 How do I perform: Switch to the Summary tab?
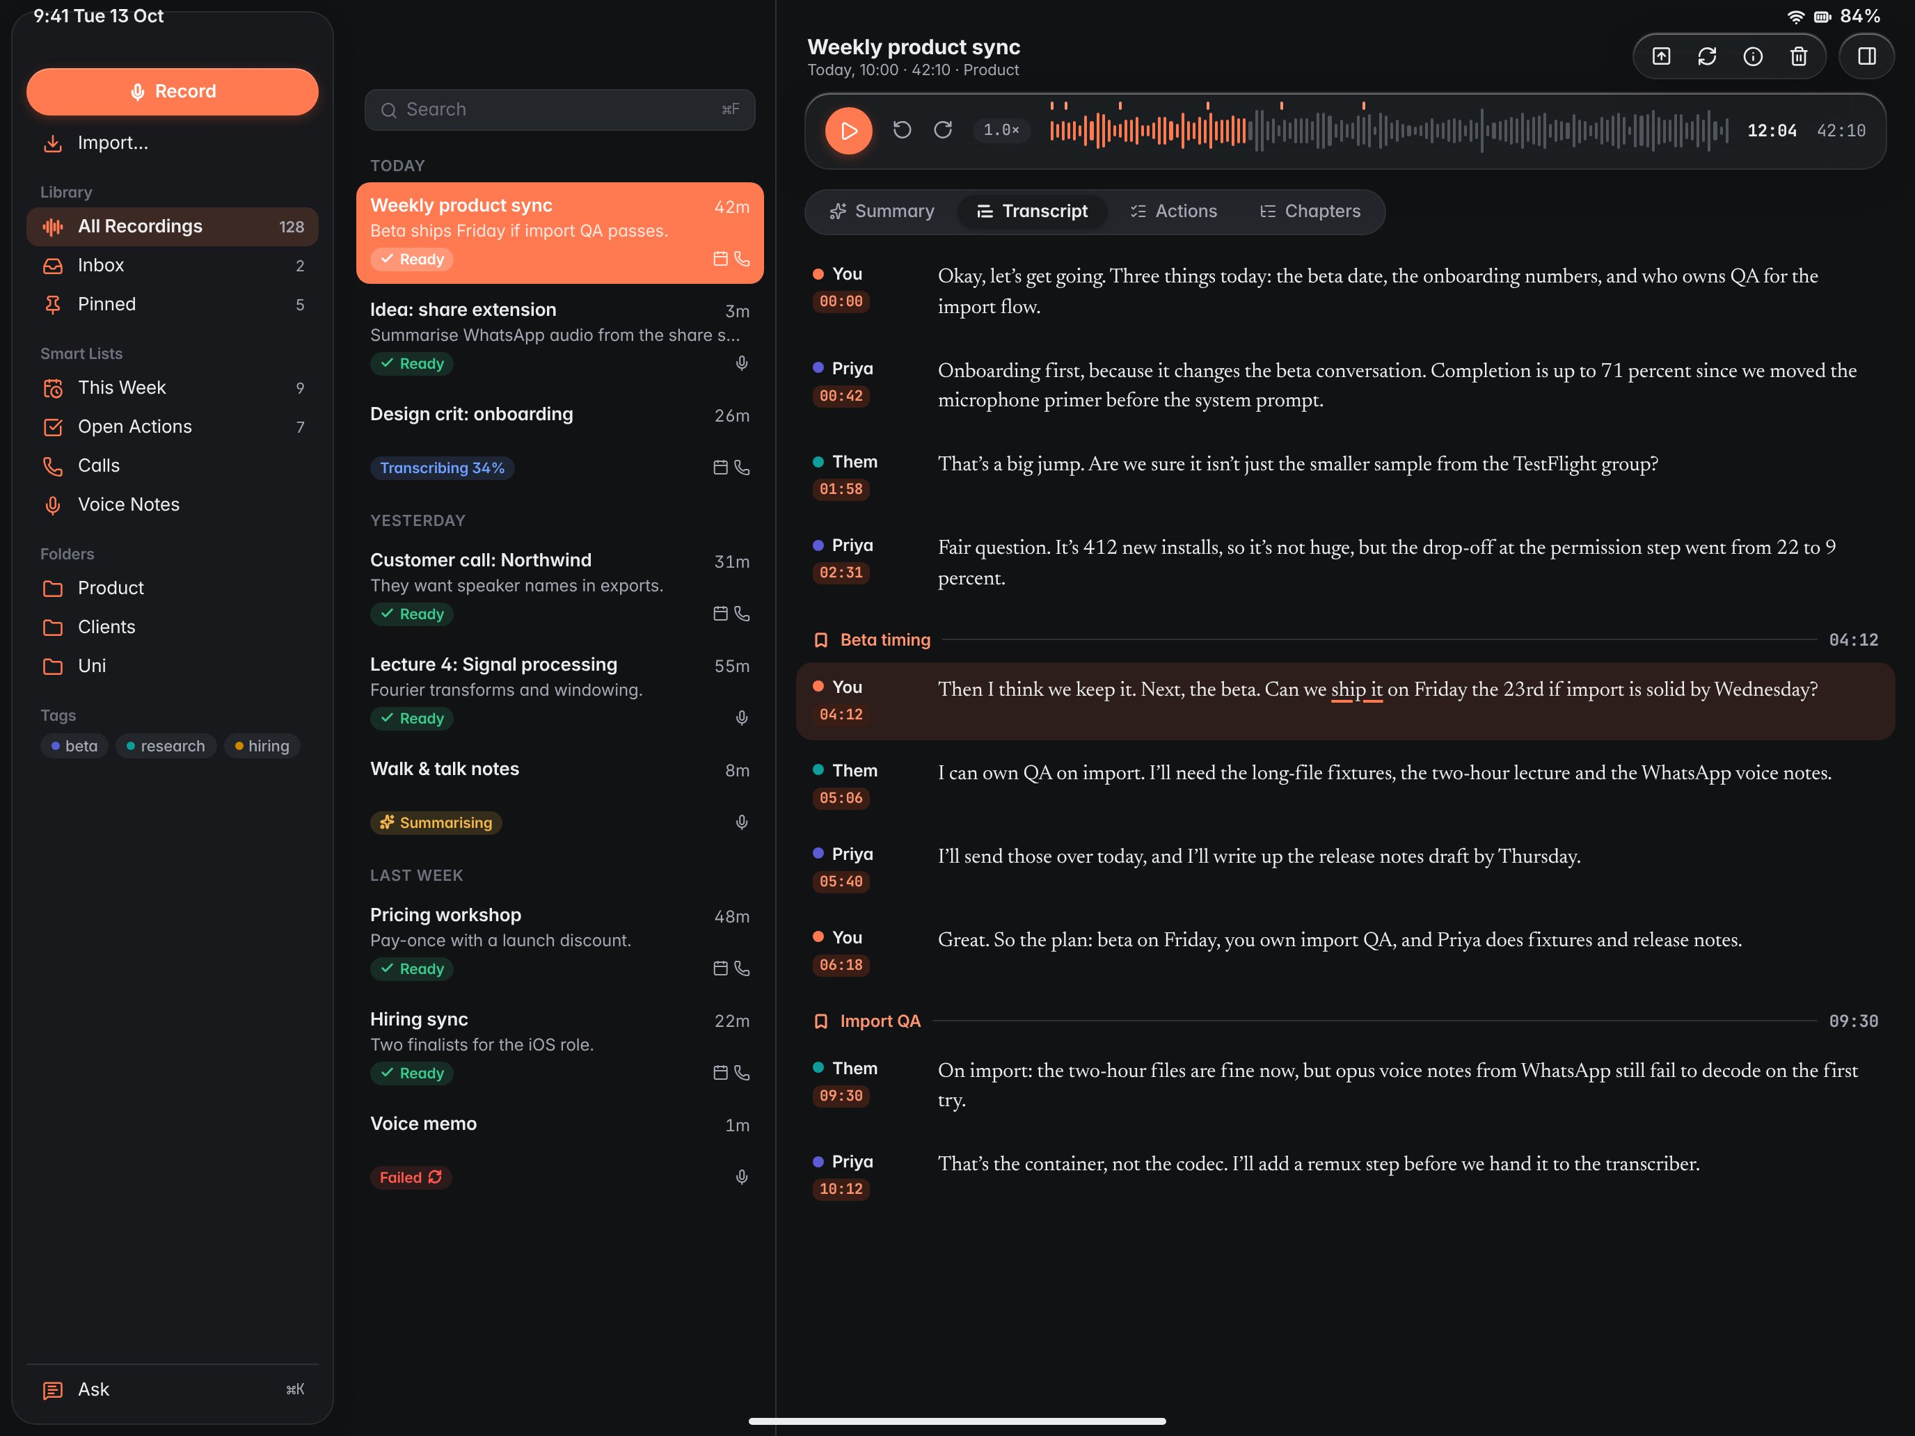click(x=882, y=212)
